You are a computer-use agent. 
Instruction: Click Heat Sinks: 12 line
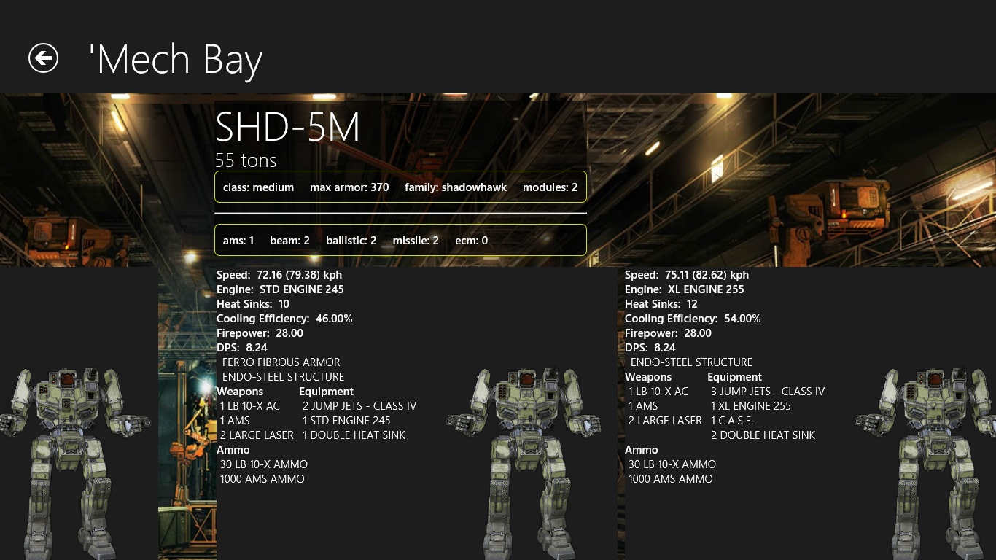[x=661, y=304]
